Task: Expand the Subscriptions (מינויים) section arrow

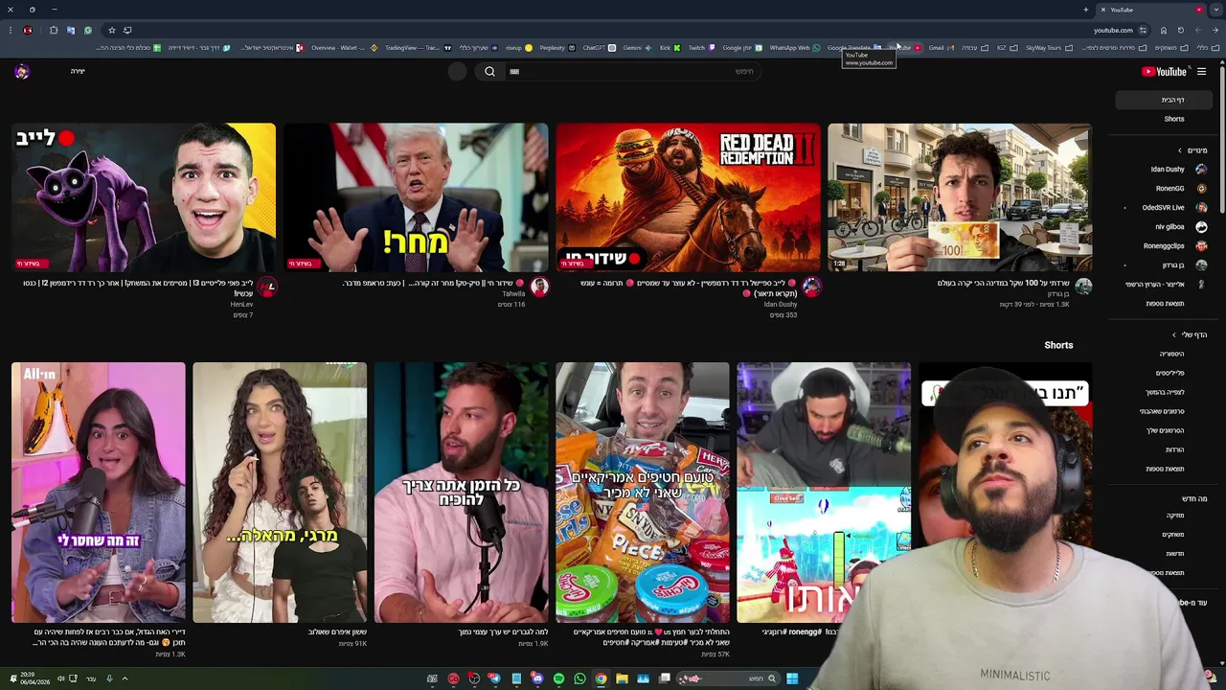Action: 1180,150
